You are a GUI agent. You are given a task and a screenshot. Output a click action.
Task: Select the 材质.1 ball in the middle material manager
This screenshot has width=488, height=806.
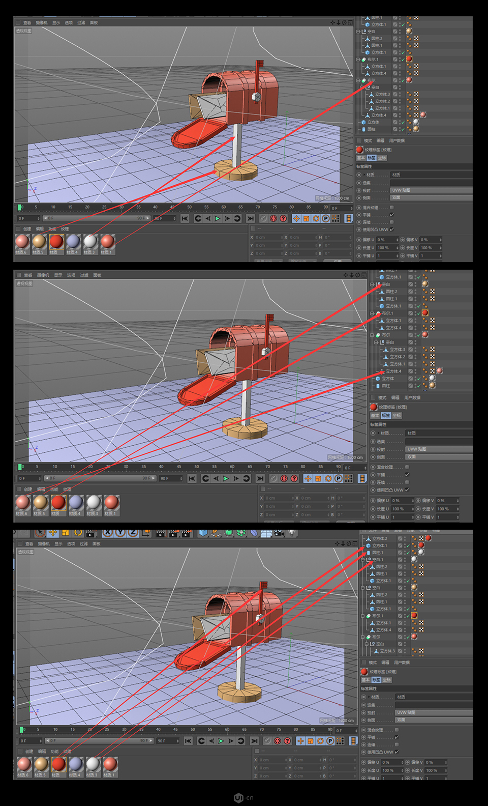(x=111, y=503)
